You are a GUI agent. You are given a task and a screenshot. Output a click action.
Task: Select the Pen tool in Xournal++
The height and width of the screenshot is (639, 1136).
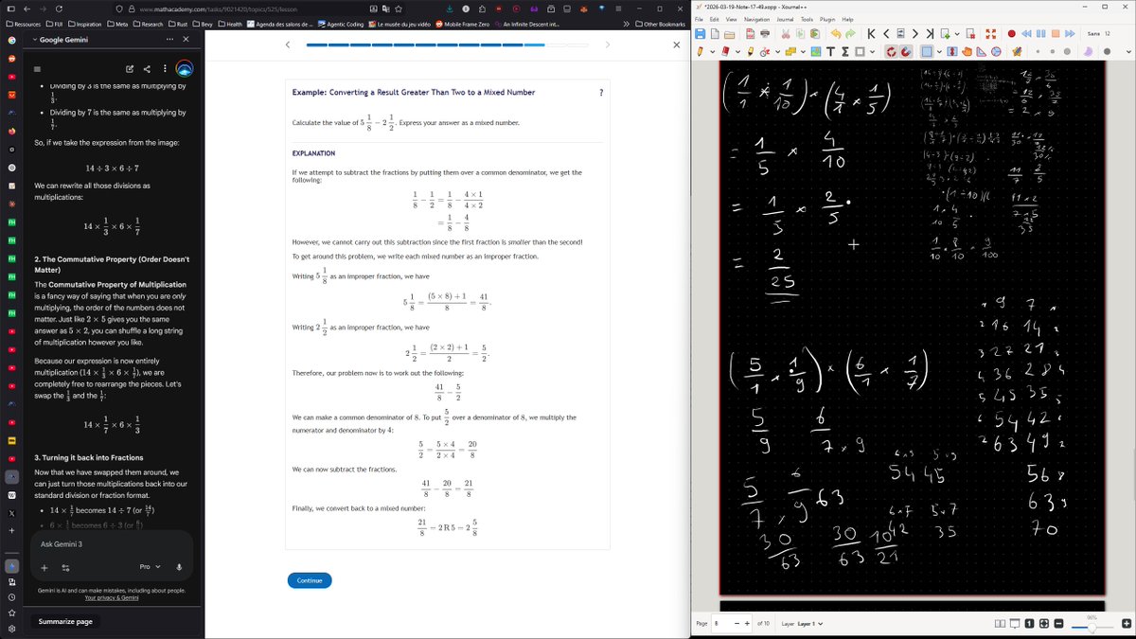point(700,51)
